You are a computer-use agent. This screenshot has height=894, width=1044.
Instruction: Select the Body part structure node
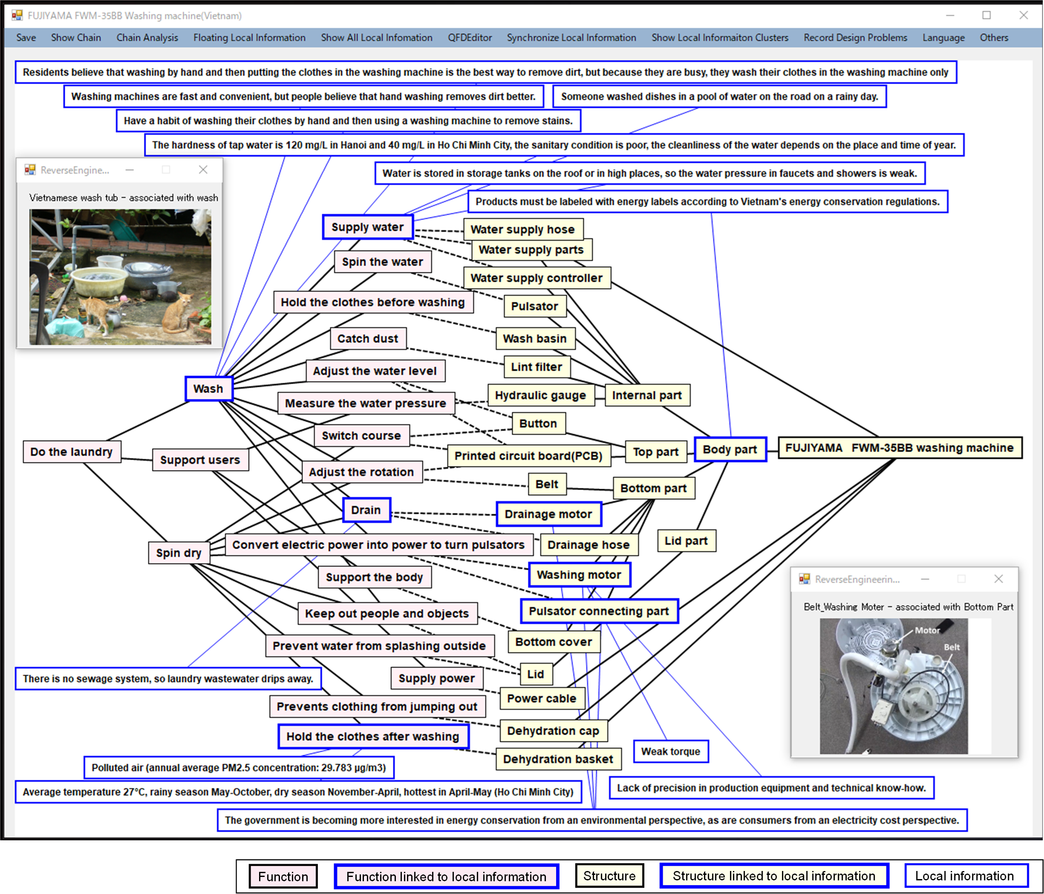(x=730, y=450)
